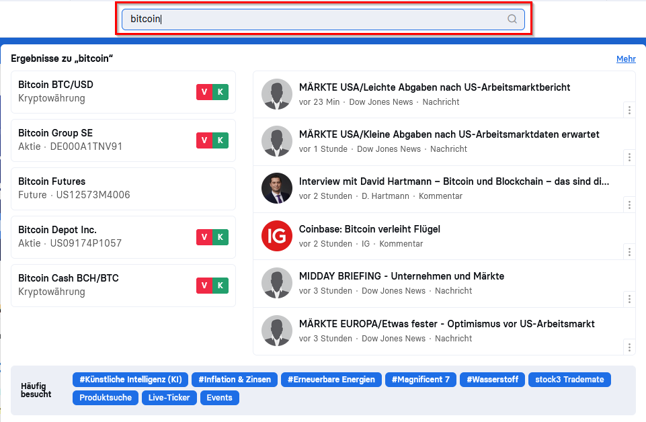
Task: Sell Bitcoin Group SE via V button
Action: pos(204,140)
